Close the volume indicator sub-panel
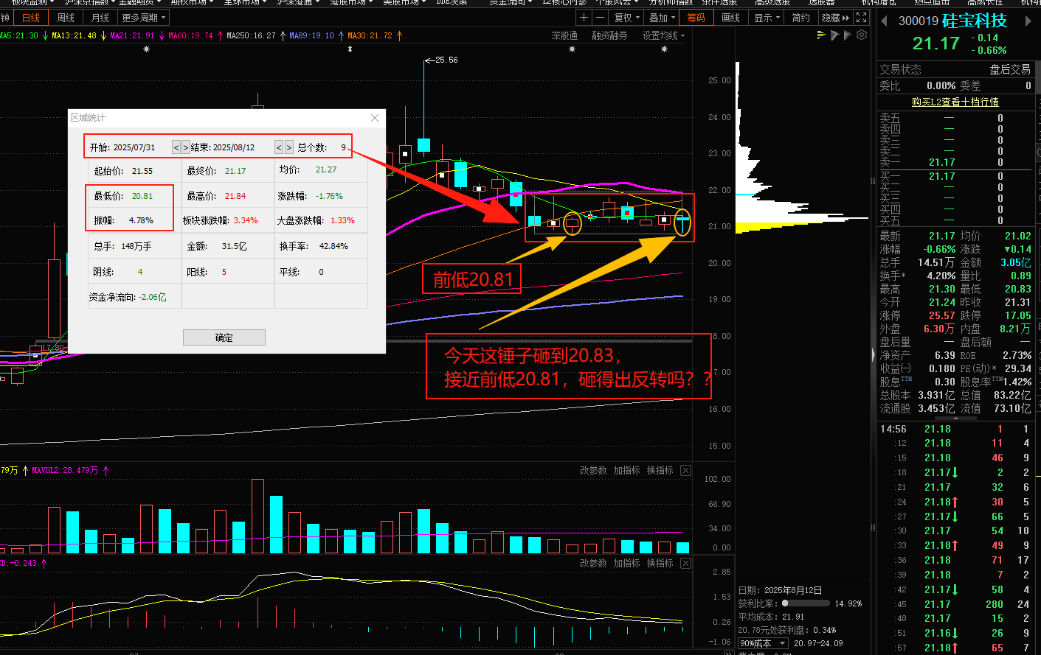Image resolution: width=1041 pixels, height=655 pixels. point(685,470)
